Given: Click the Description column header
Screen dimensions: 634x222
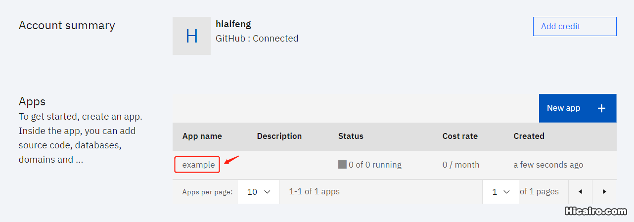Looking at the screenshot, I should pyautogui.click(x=279, y=136).
